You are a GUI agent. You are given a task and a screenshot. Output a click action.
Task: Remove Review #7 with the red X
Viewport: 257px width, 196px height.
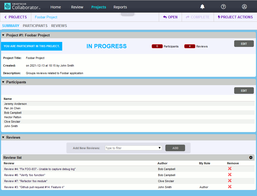[x=230, y=181]
